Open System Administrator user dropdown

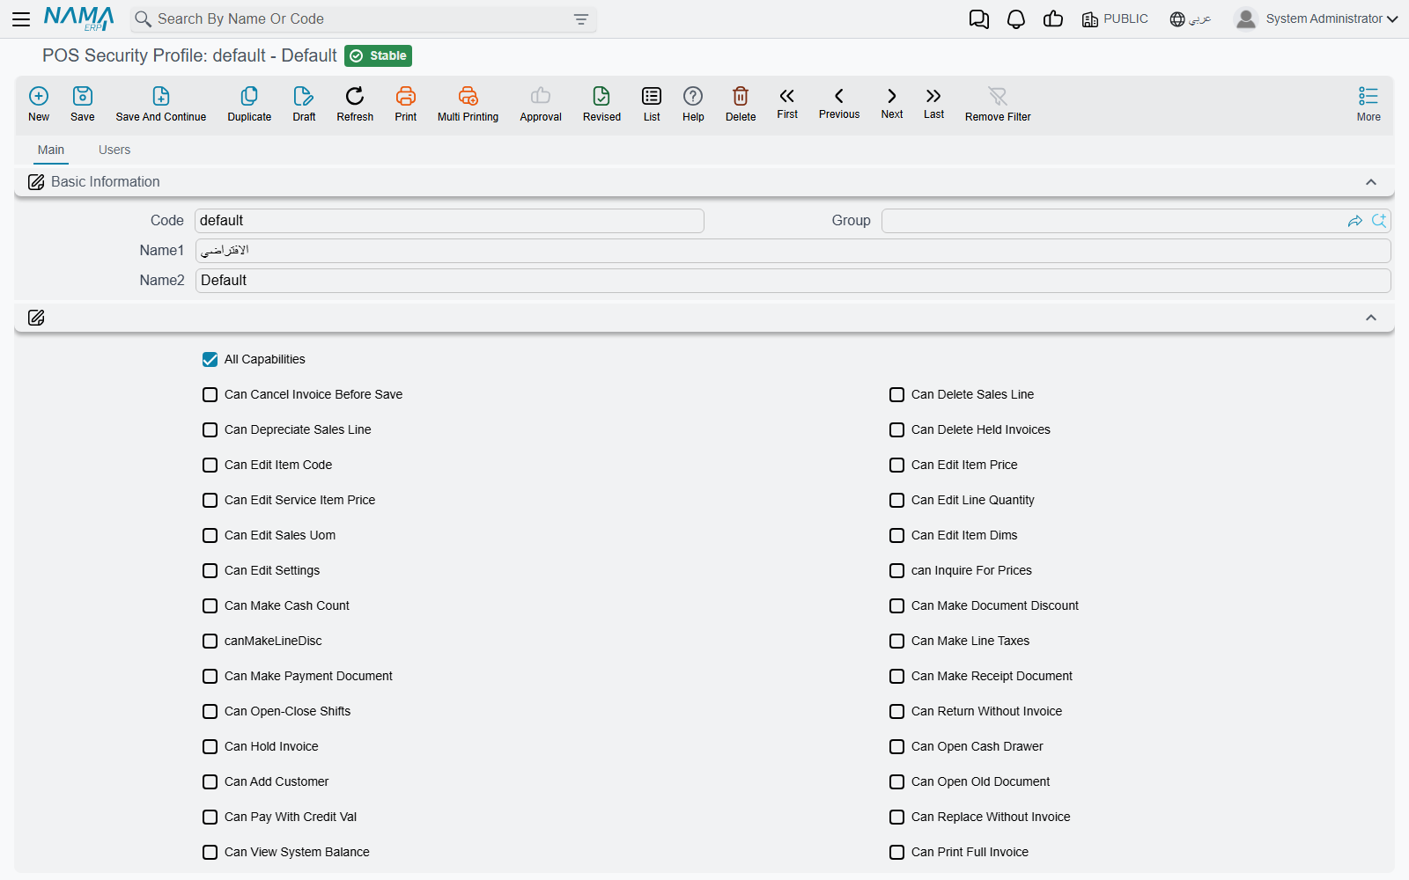click(1317, 18)
